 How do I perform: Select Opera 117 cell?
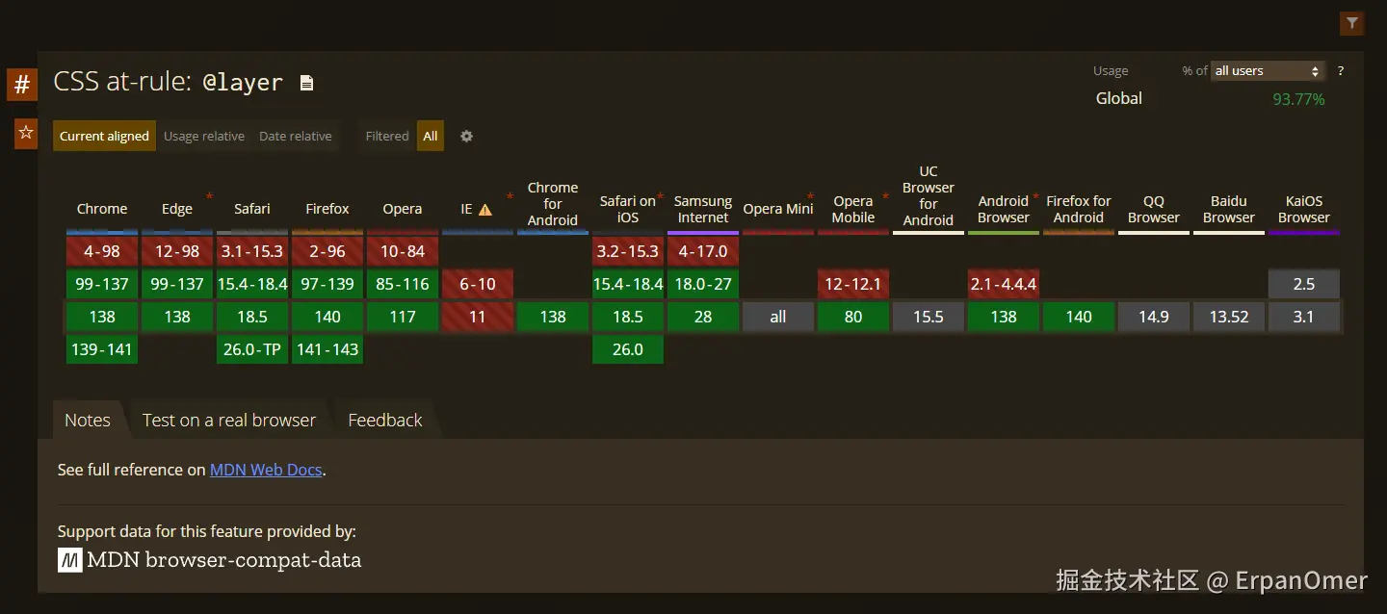point(403,317)
